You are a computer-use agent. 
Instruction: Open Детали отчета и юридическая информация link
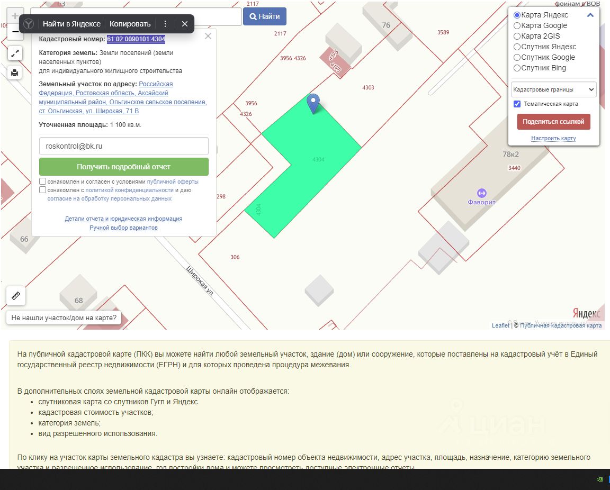[x=123, y=219]
